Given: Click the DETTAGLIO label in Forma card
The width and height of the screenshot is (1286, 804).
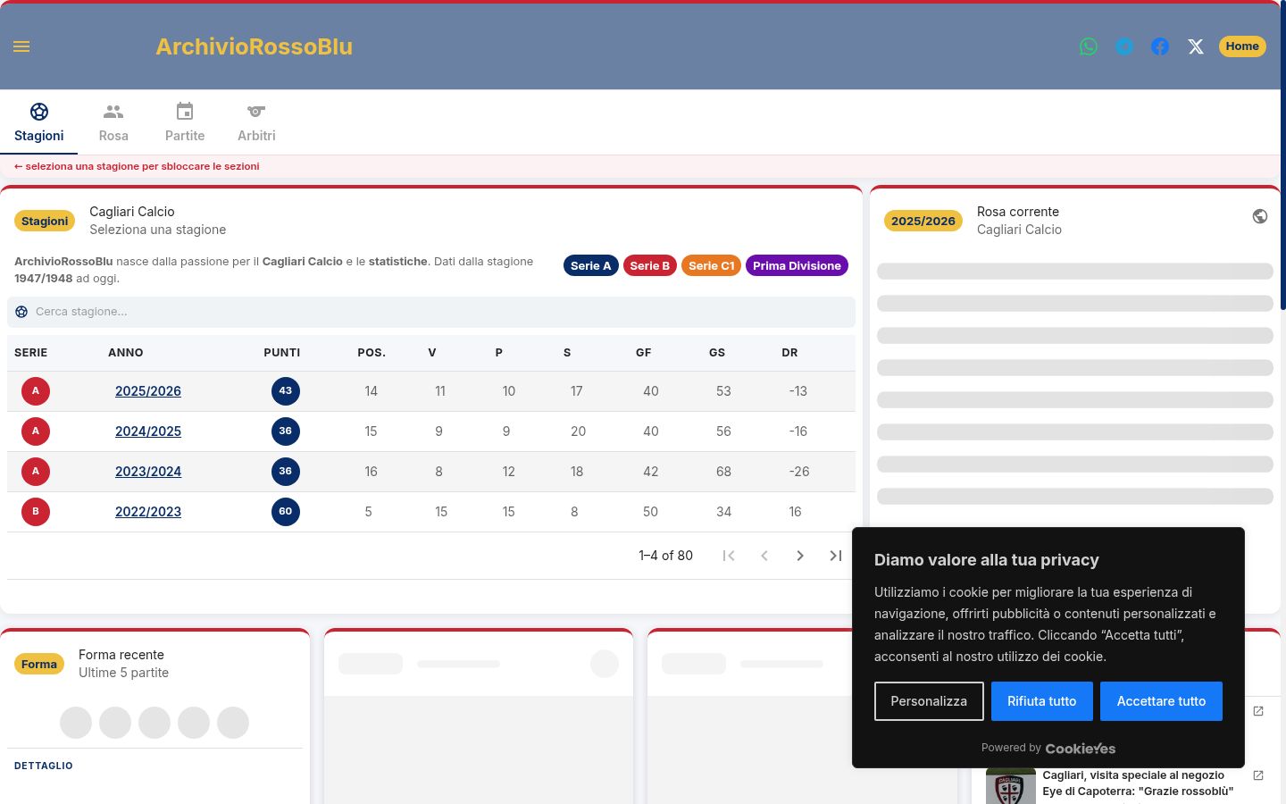Looking at the screenshot, I should 44,766.
